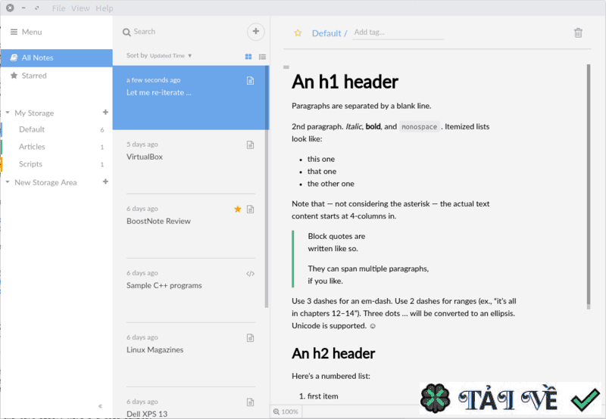Open the Articles folder
Viewport: 606px width, 419px height.
(56, 147)
